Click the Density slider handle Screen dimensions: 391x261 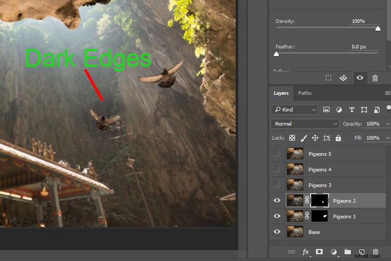tap(378, 29)
